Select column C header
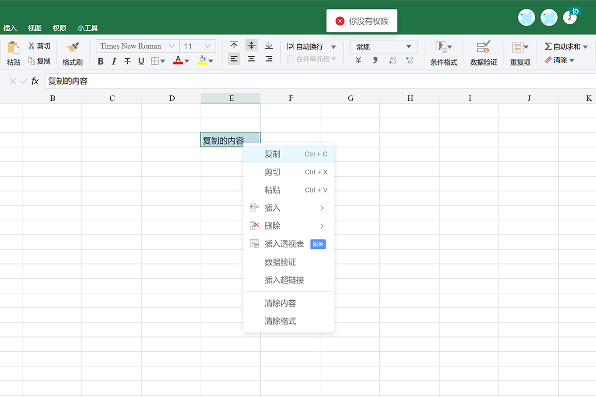 (112, 98)
